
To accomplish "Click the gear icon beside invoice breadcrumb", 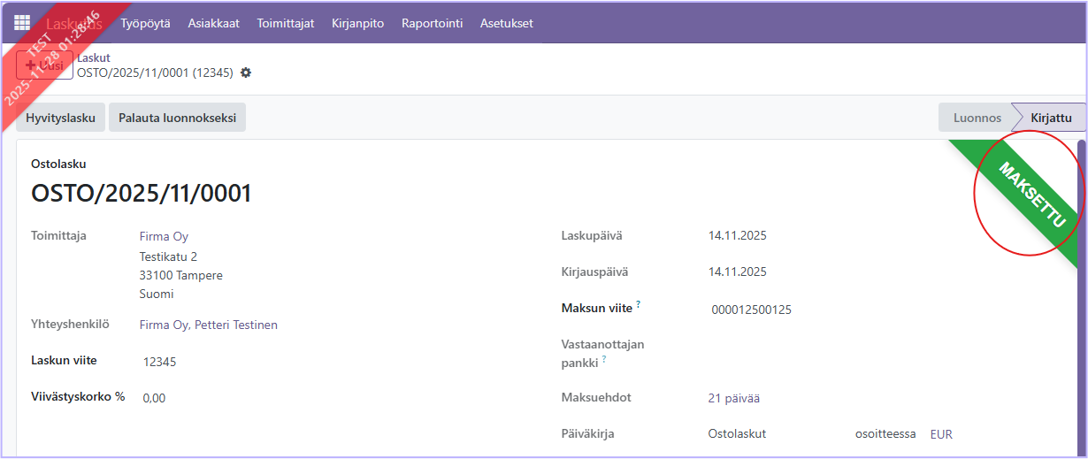I will pos(246,73).
